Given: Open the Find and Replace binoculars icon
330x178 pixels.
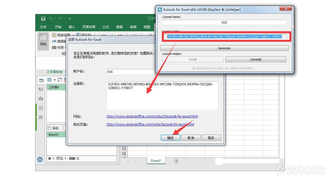Looking at the screenshot, I should pyautogui.click(x=41, y=117).
